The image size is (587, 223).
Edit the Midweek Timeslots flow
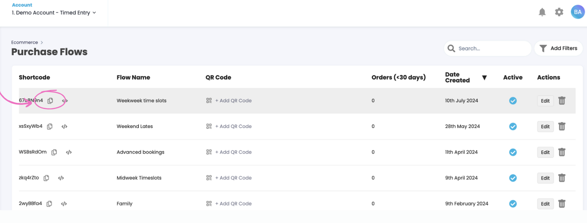(545, 178)
